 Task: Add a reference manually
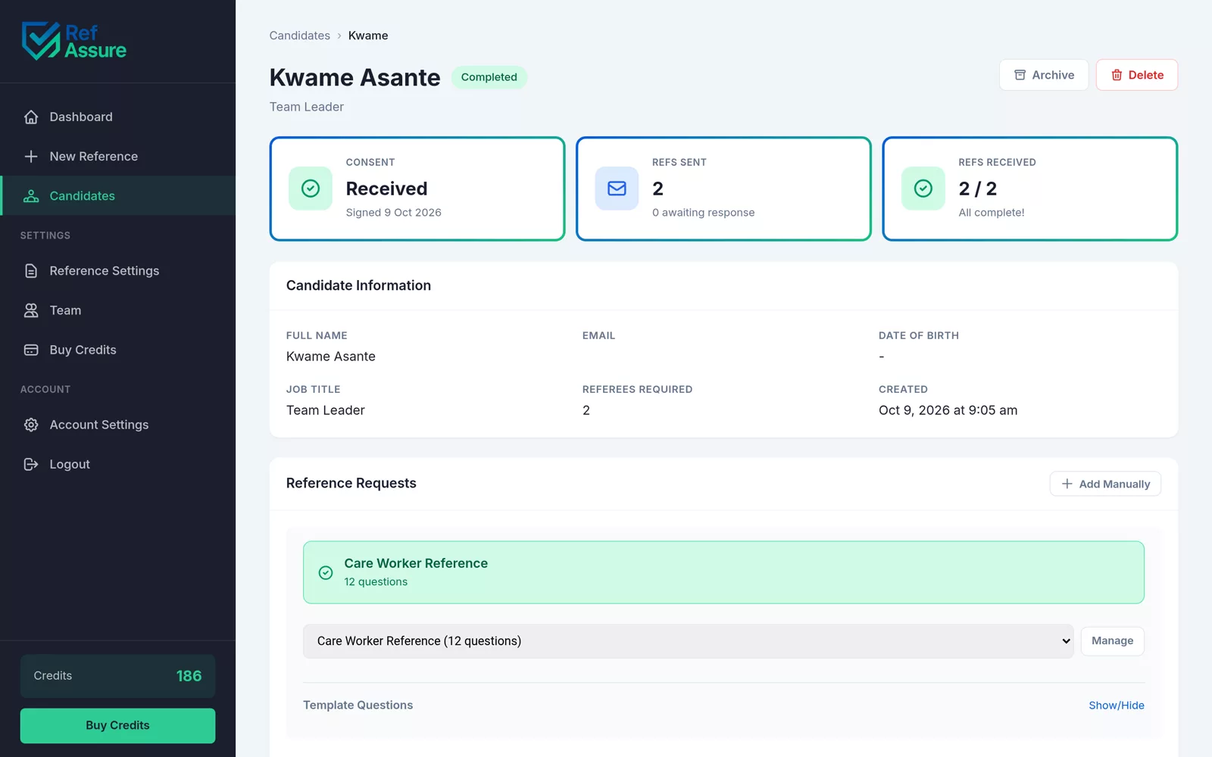coord(1105,484)
